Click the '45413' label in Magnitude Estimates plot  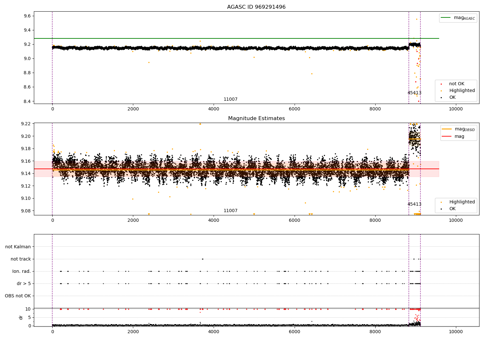pyautogui.click(x=414, y=204)
